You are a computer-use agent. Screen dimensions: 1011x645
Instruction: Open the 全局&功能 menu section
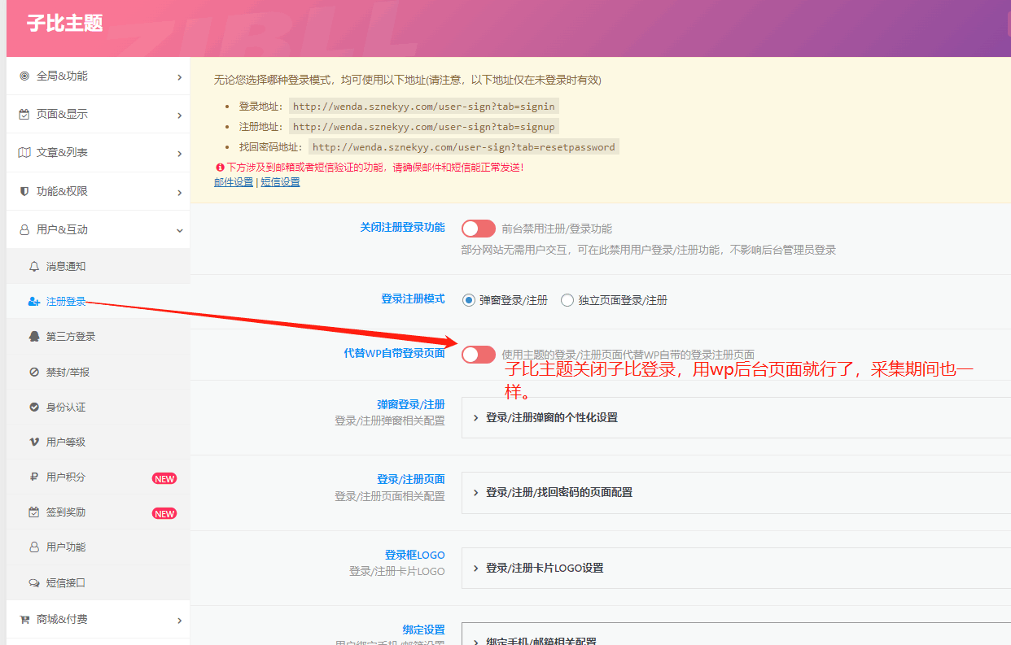98,76
